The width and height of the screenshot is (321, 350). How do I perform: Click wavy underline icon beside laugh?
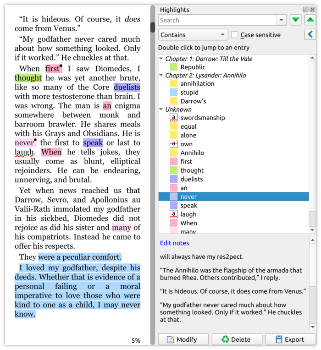pyautogui.click(x=173, y=214)
